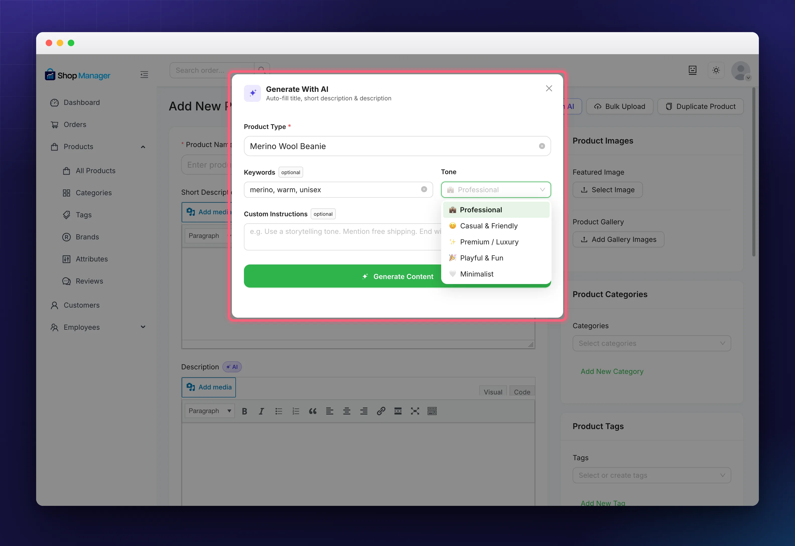Click the page vertical scrollbar
Viewport: 795px width, 546px height.
(x=754, y=172)
